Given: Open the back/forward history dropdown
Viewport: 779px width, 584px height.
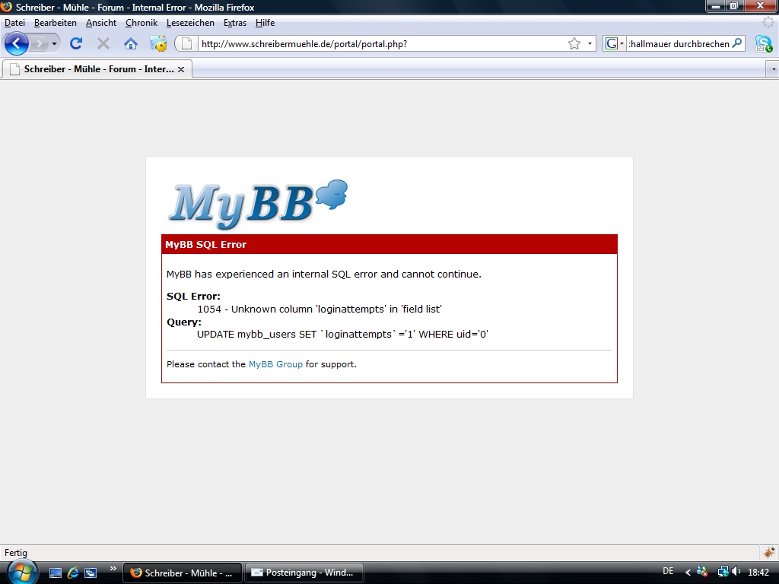Looking at the screenshot, I should click(54, 43).
